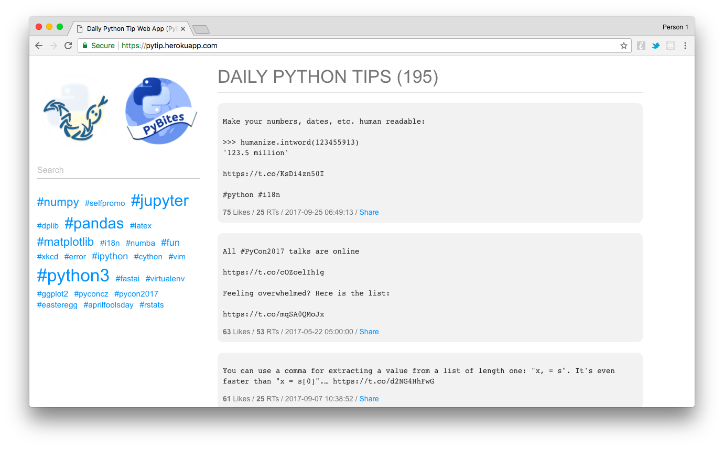Click the flower-shaped extension icon
Image resolution: width=724 pixels, height=449 pixels.
pos(670,46)
